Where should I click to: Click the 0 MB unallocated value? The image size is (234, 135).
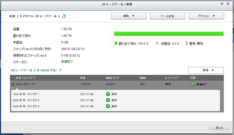pyautogui.click(x=64, y=42)
